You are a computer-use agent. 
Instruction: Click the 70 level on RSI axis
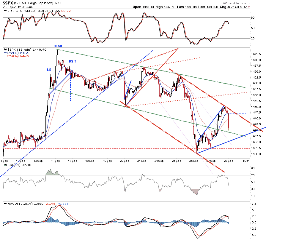tap(253, 175)
